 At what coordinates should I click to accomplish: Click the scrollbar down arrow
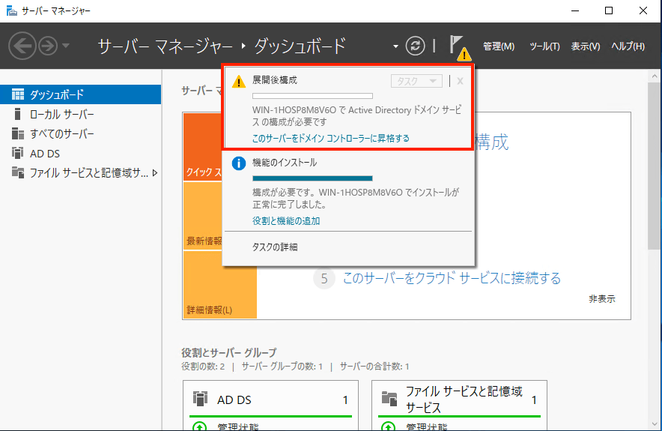pyautogui.click(x=655, y=425)
